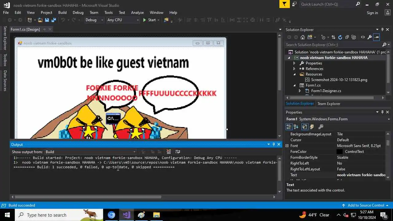
Task: Open Google Chrome from the taskbar
Action: coord(111,215)
